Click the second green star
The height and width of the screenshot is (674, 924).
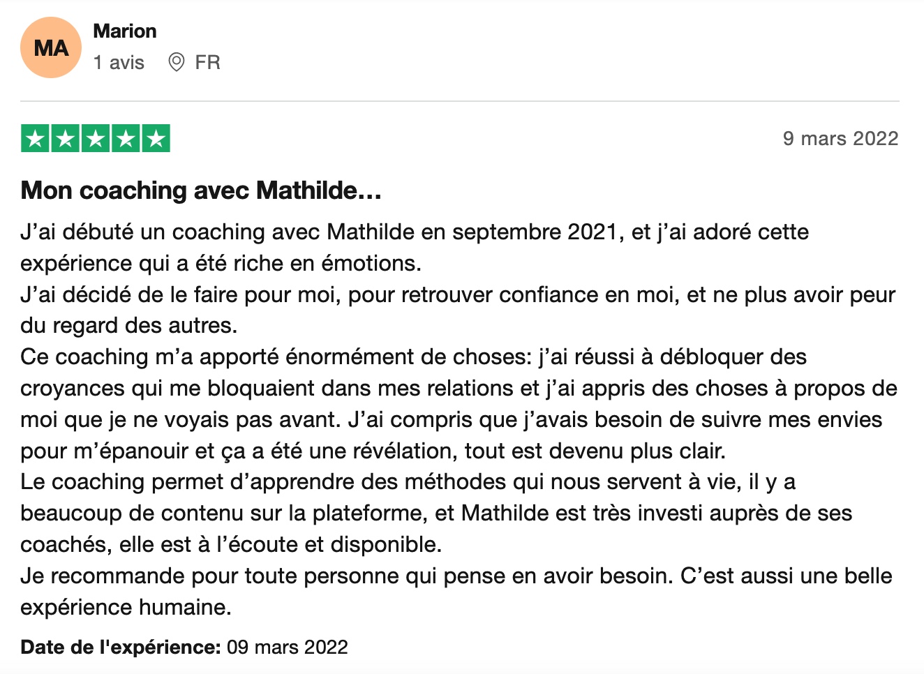coord(66,138)
